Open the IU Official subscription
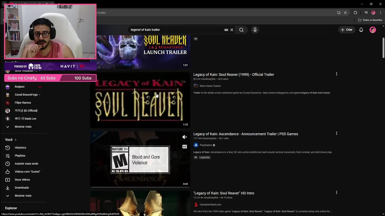385x216 pixels. coord(26,111)
